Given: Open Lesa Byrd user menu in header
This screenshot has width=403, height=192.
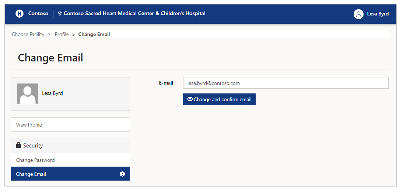Looking at the screenshot, I should pos(378,14).
